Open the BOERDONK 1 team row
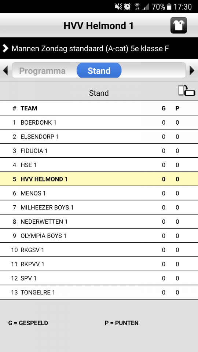 coord(99,122)
